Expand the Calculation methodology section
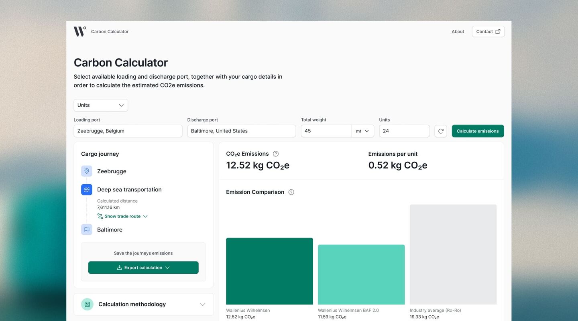Image resolution: width=578 pixels, height=321 pixels. click(202, 305)
